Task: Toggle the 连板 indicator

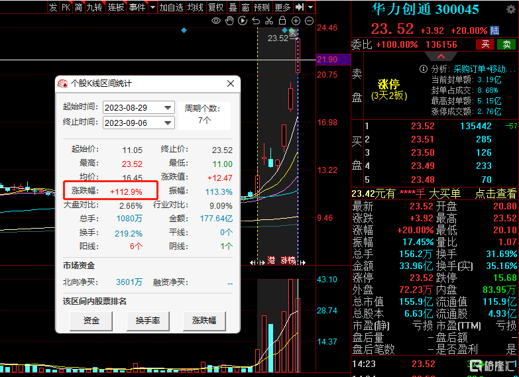Action: pos(116,7)
